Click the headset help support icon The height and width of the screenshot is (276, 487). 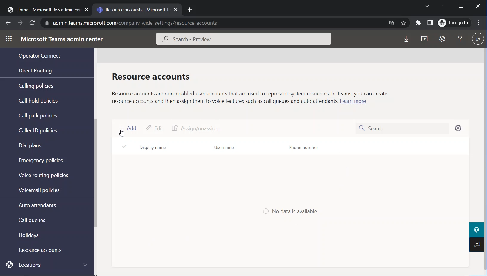[x=477, y=230]
